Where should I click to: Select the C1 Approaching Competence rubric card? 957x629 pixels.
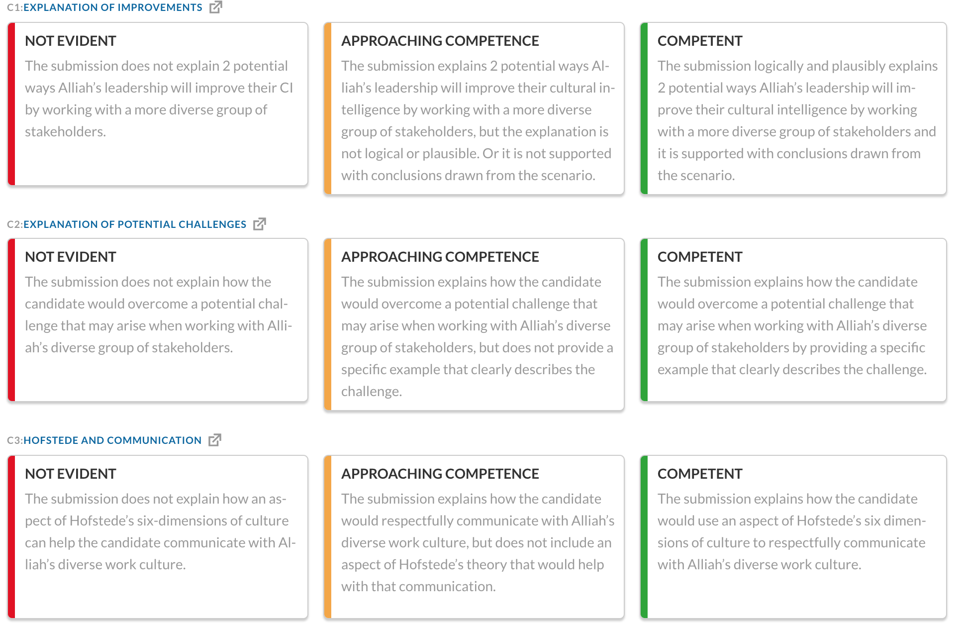click(474, 108)
